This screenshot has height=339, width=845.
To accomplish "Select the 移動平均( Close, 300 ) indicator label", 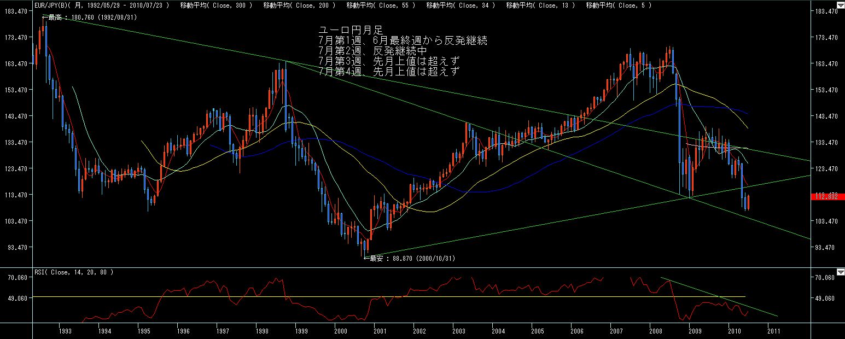I will [217, 5].
